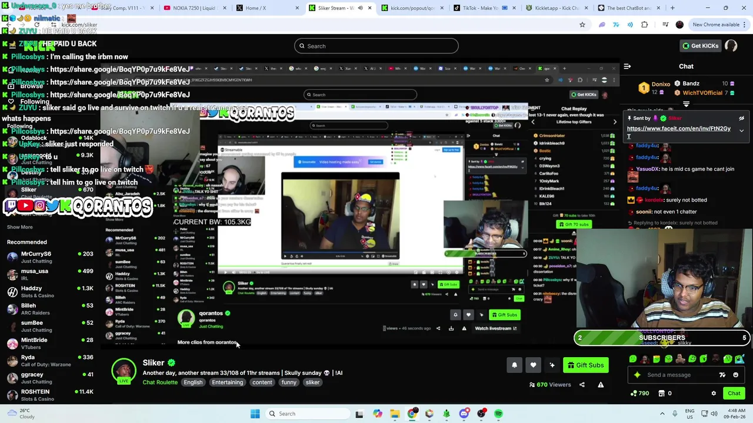Switch to the TikTok tab
Image resolution: width=753 pixels, height=423 pixels.
coord(484,8)
